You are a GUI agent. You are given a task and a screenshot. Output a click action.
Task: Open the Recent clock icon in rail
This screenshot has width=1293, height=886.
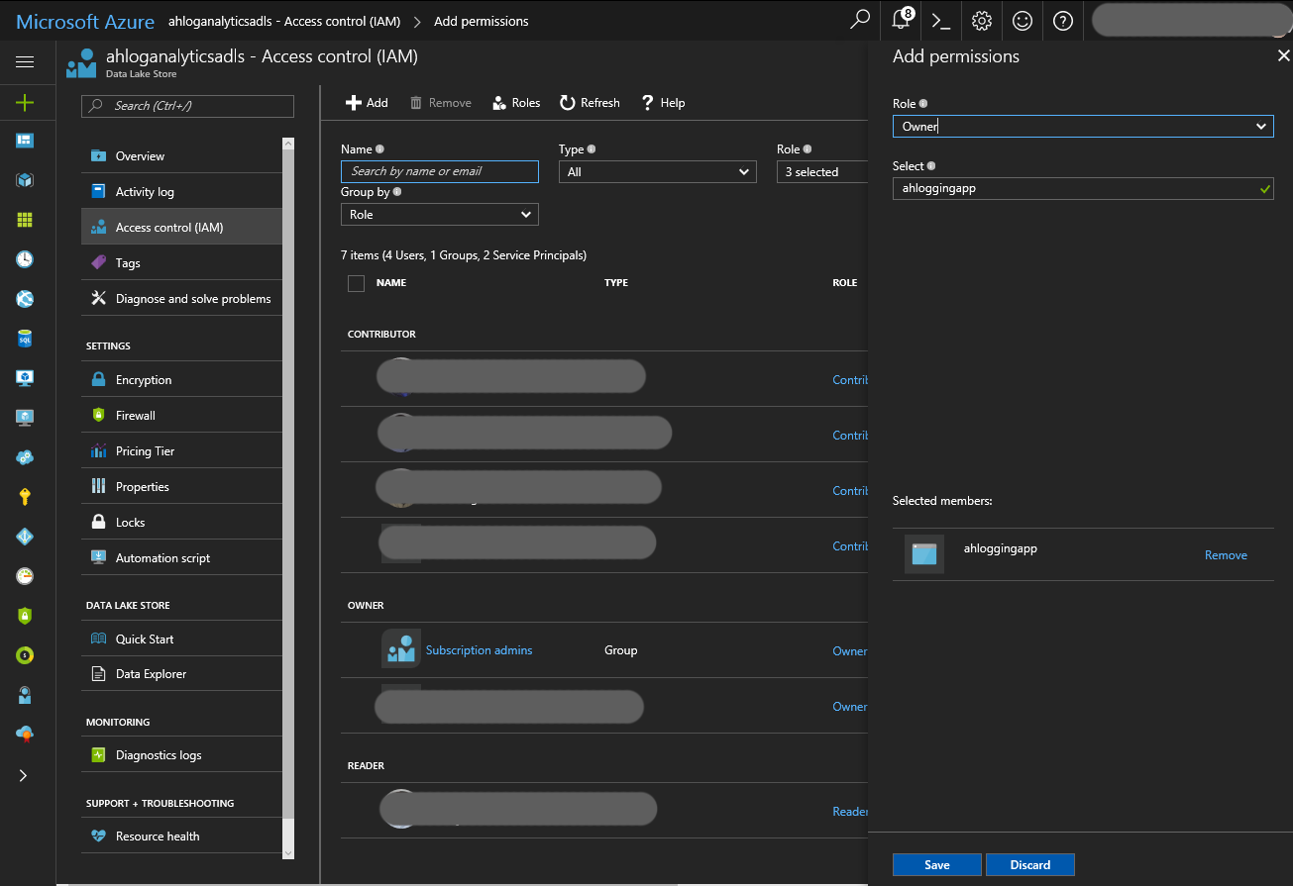(25, 259)
